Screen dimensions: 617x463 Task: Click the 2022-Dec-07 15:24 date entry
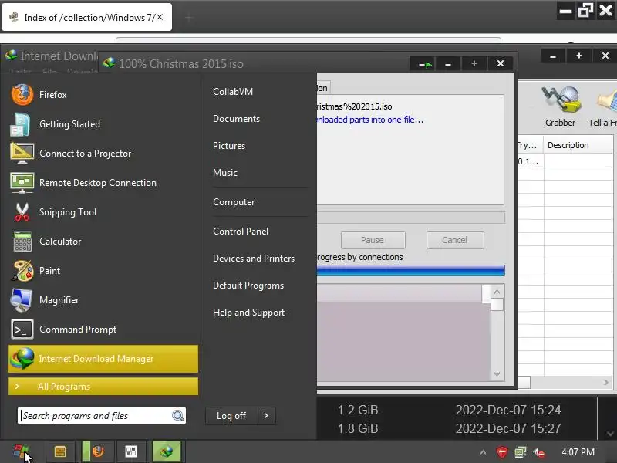coord(508,411)
